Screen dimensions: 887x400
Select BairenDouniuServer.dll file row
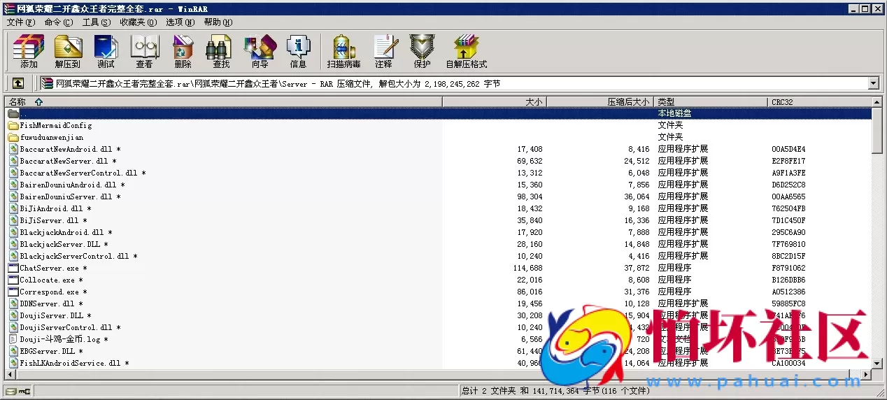pyautogui.click(x=438, y=197)
